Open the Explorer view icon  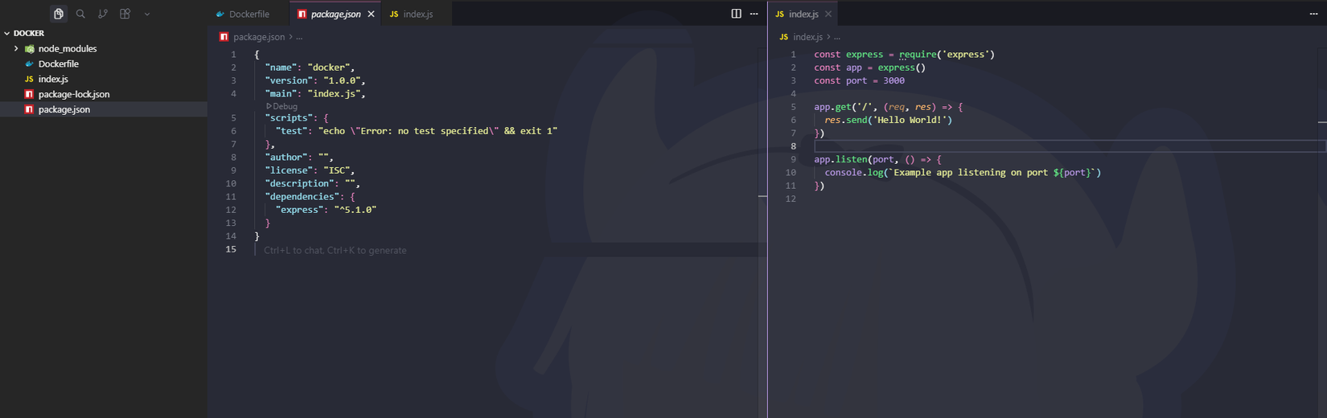tap(58, 14)
